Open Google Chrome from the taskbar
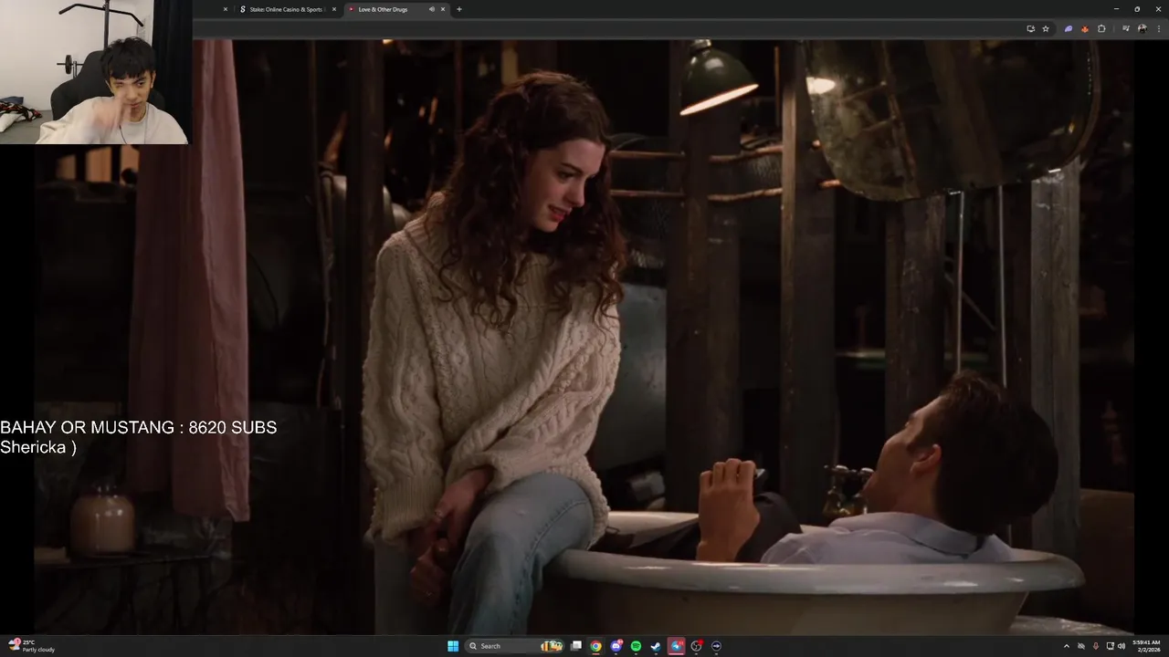The width and height of the screenshot is (1169, 657). 595,646
